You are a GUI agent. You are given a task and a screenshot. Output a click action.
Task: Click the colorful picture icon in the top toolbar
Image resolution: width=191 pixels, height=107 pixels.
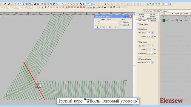[38, 4]
